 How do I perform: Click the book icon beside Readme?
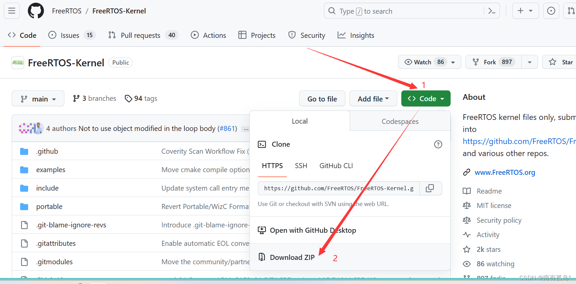pyautogui.click(x=467, y=191)
